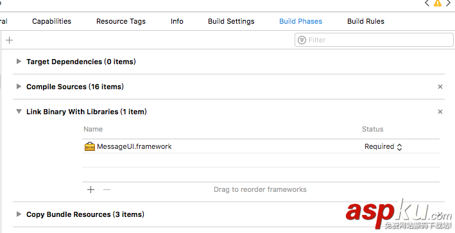Image resolution: width=455 pixels, height=233 pixels.
Task: Open the Capabilities tab
Action: pyautogui.click(x=51, y=21)
